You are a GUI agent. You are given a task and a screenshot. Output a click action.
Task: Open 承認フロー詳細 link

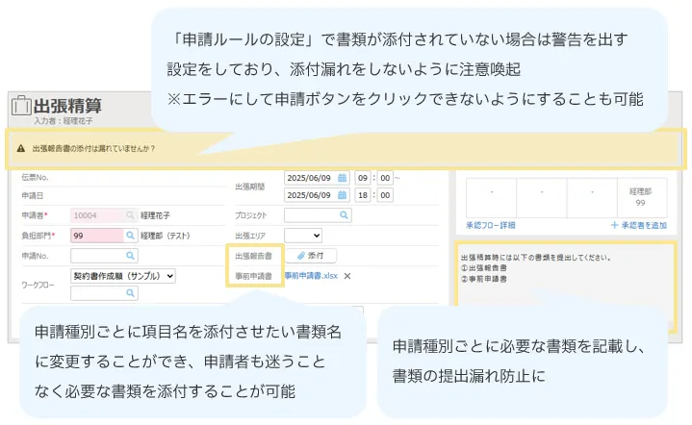pyautogui.click(x=490, y=225)
